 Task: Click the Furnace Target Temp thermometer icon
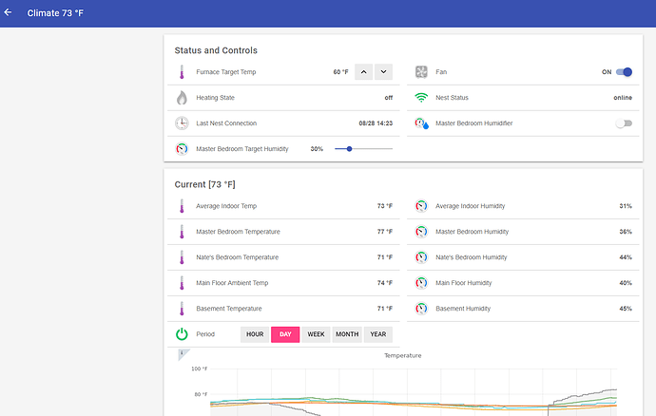tap(182, 72)
